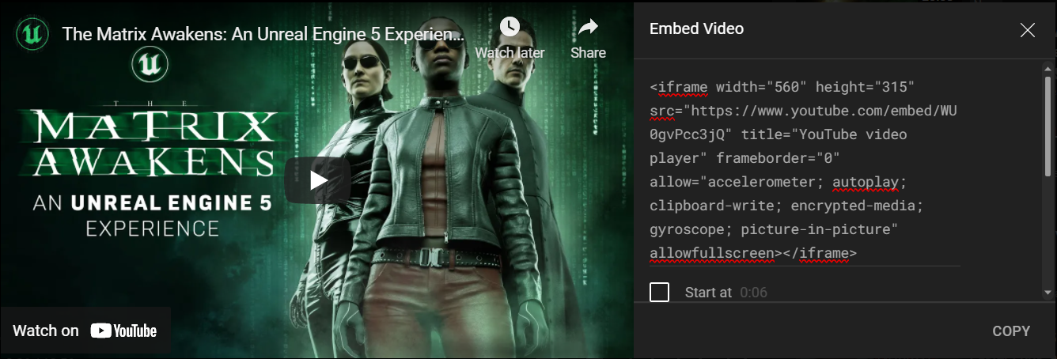1057x359 pixels.
Task: Click the Share arrow icon
Action: pos(588,28)
